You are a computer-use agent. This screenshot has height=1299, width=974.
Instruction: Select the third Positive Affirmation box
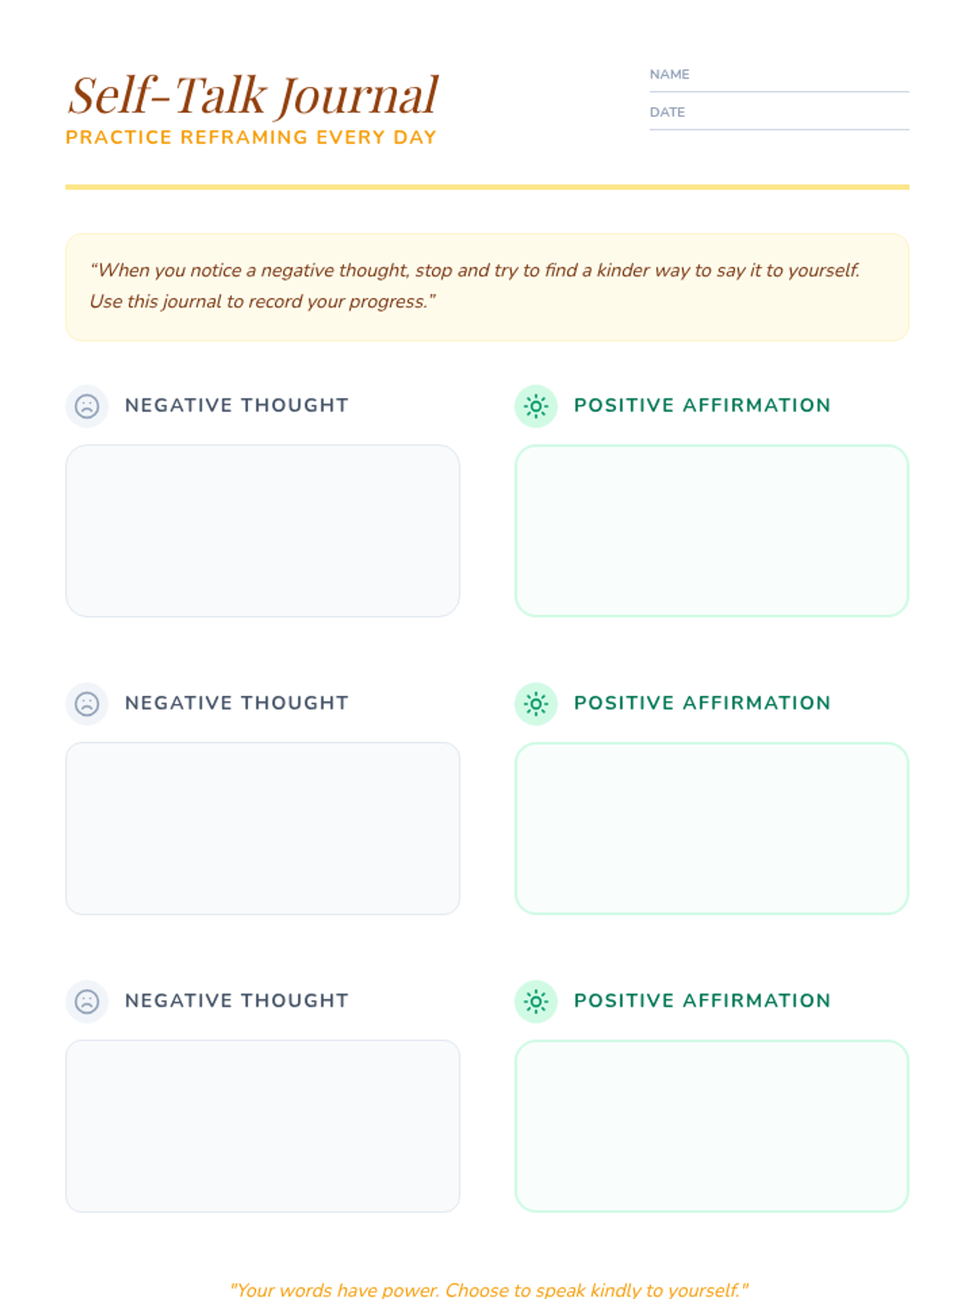[712, 1126]
